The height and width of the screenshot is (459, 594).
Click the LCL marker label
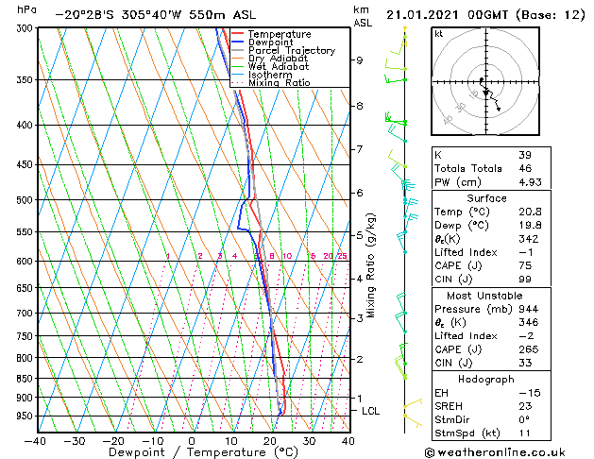tap(370, 411)
